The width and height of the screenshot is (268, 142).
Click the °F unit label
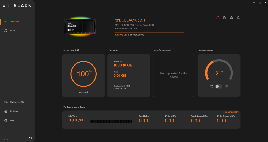[x=226, y=87]
